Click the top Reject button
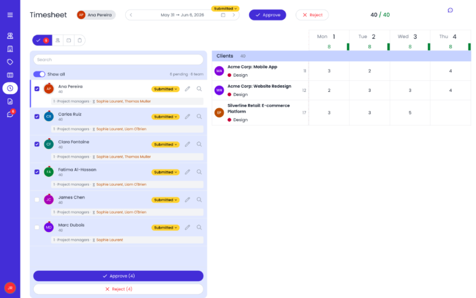 312,15
